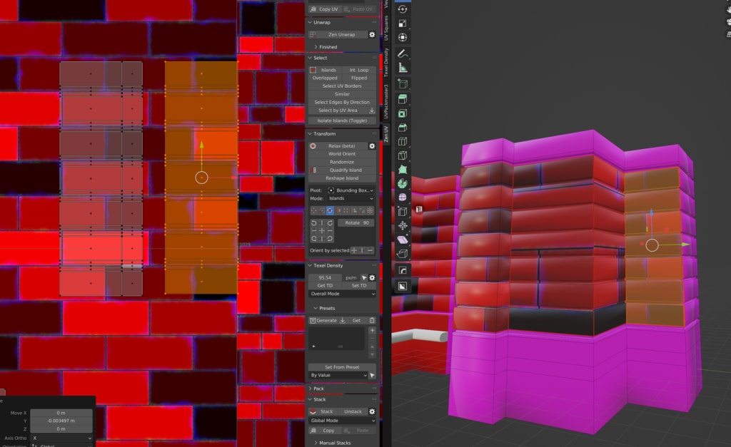Viewport: 731px width, 447px height.
Task: Activate the Align transform mode icon
Action: coord(354,210)
